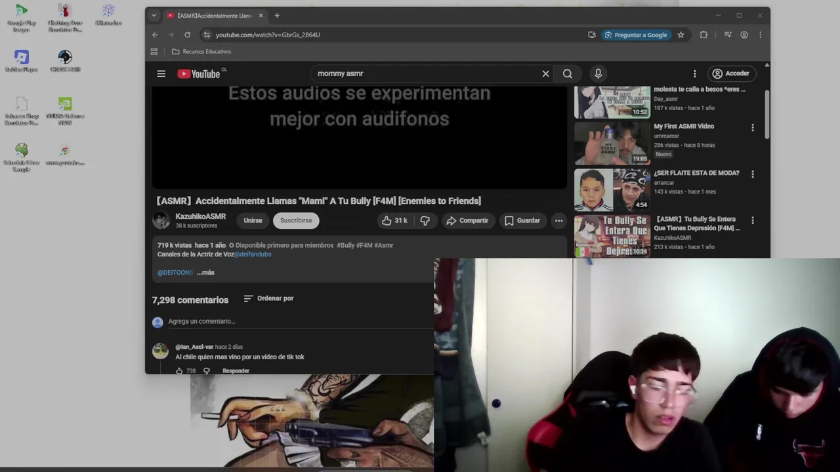Go to the YouTube home logo

coord(199,74)
